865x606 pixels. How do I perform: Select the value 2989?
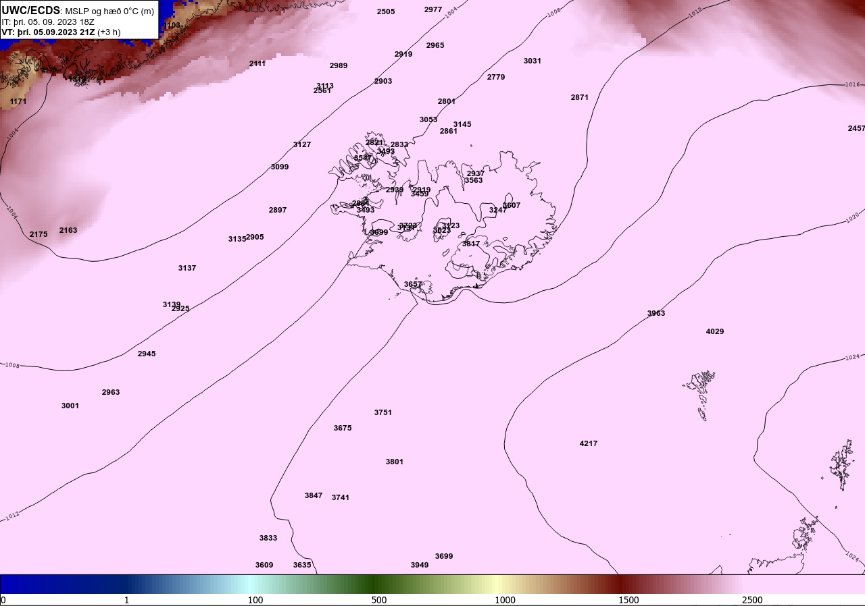tap(339, 65)
